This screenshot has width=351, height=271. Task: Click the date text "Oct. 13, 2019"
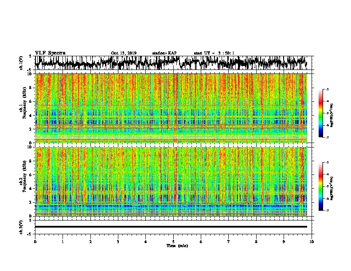(124, 53)
